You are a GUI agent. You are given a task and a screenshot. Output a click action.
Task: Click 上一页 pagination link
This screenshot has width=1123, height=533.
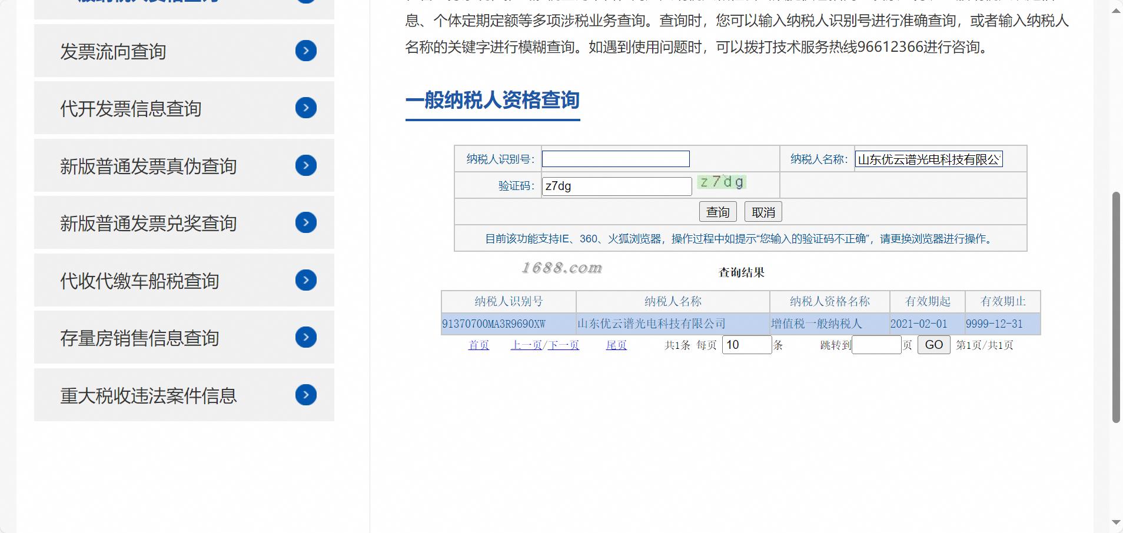(x=526, y=345)
